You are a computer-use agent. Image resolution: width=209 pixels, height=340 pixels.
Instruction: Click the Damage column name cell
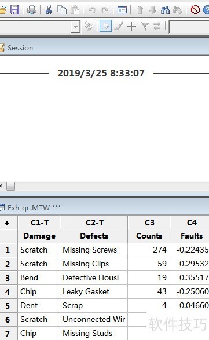39,236
